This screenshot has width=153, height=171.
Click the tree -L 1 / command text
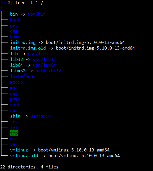point(29,3)
